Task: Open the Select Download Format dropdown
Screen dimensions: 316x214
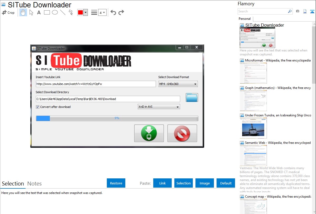Action: click(178, 84)
